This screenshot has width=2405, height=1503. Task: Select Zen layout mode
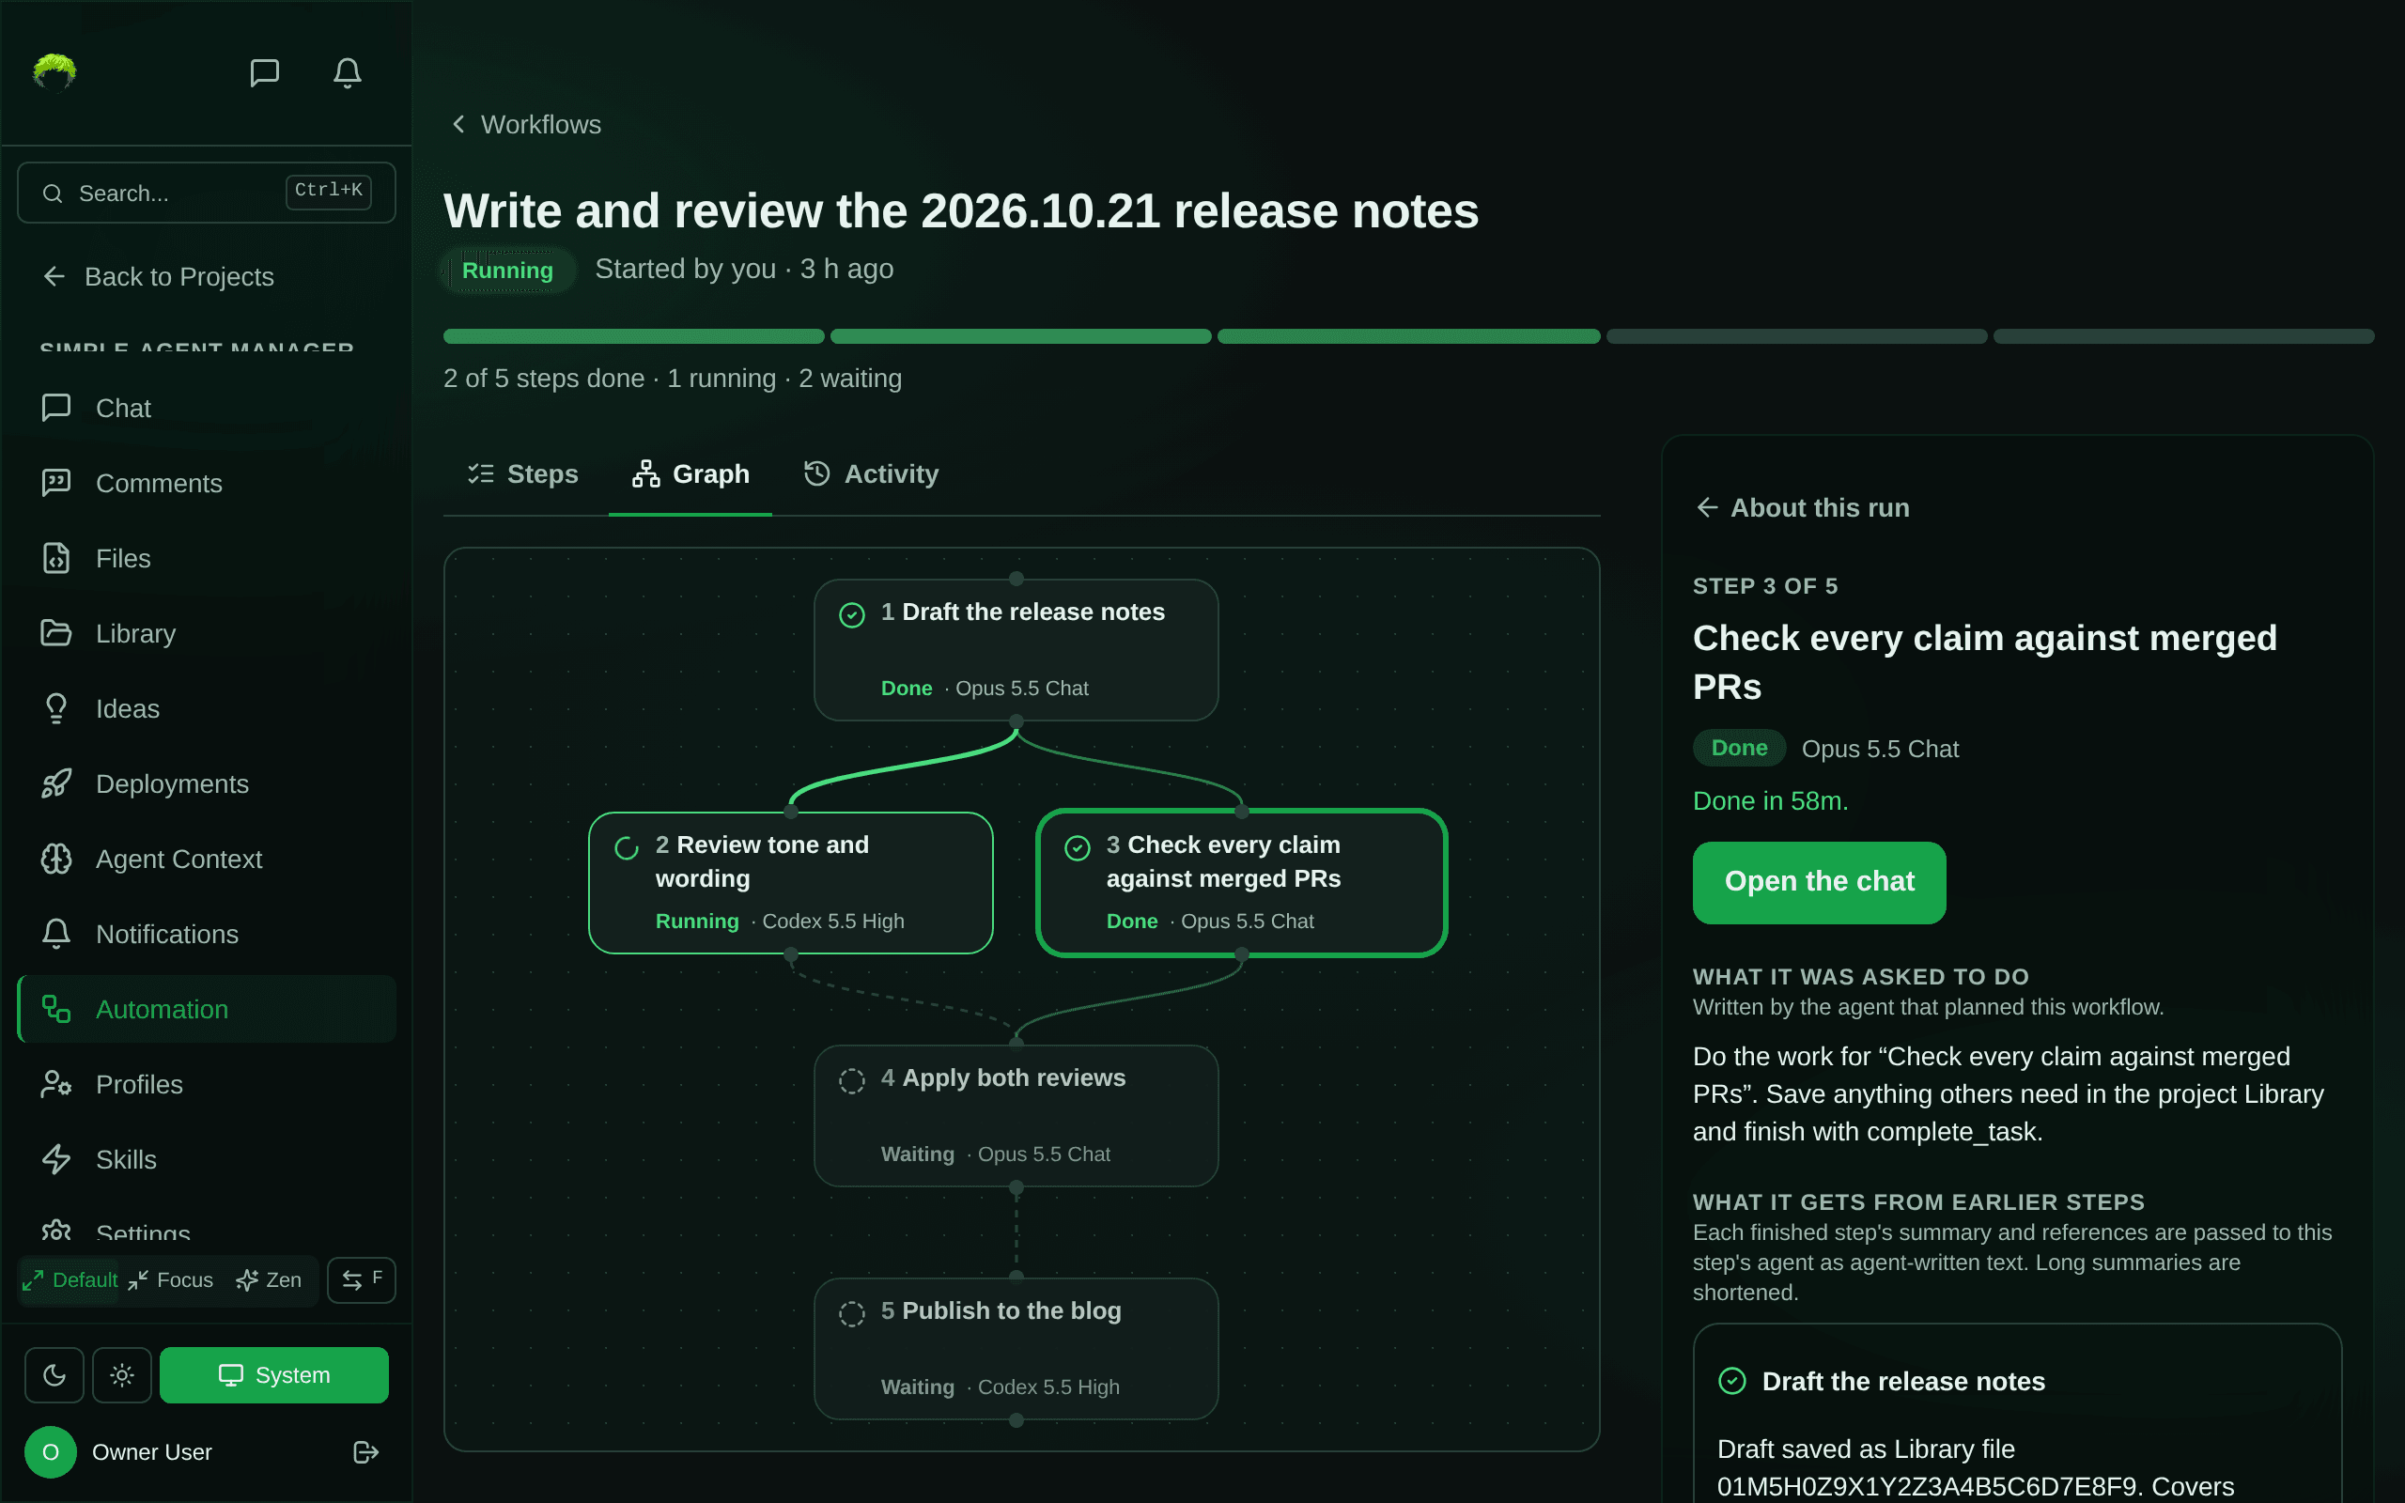[x=270, y=1280]
